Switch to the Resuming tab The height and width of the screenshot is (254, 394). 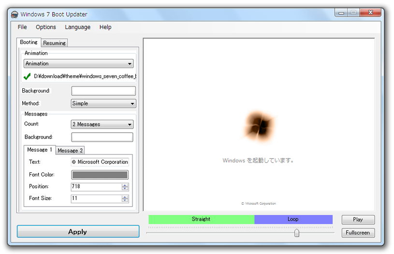click(54, 43)
